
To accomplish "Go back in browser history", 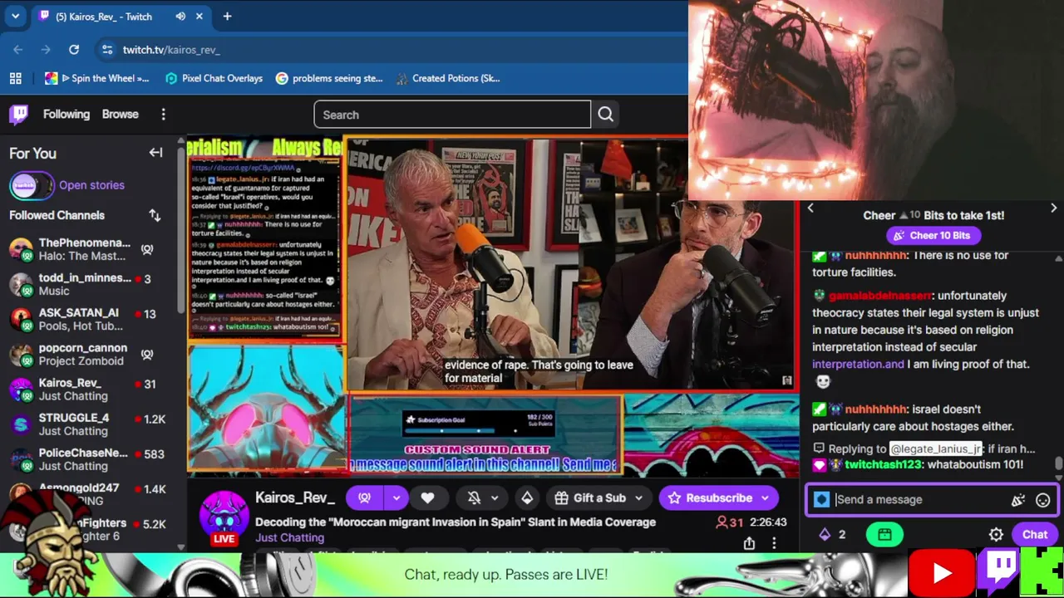I will point(18,50).
